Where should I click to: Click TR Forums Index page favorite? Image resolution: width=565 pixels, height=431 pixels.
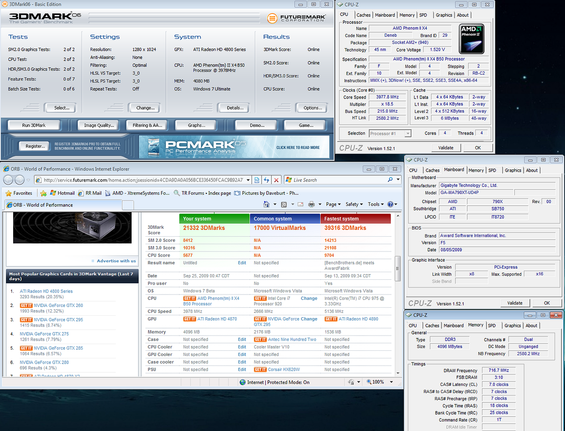pos(202,193)
